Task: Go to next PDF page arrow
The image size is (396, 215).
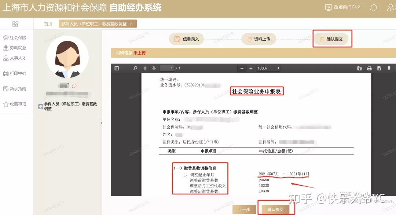Action: (154, 68)
